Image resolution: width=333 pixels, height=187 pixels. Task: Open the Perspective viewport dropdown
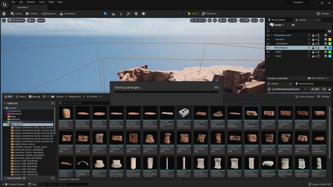click(x=17, y=21)
